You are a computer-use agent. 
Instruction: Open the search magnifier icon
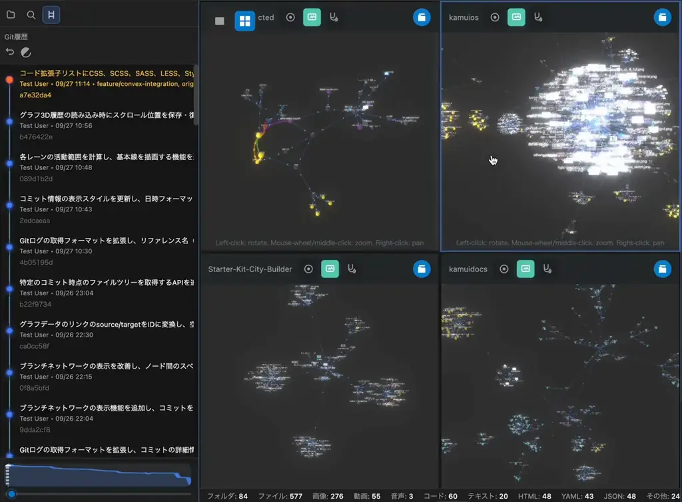tap(31, 14)
